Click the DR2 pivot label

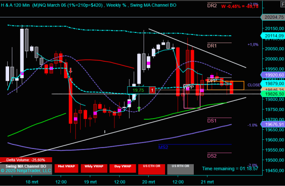[212, 5]
